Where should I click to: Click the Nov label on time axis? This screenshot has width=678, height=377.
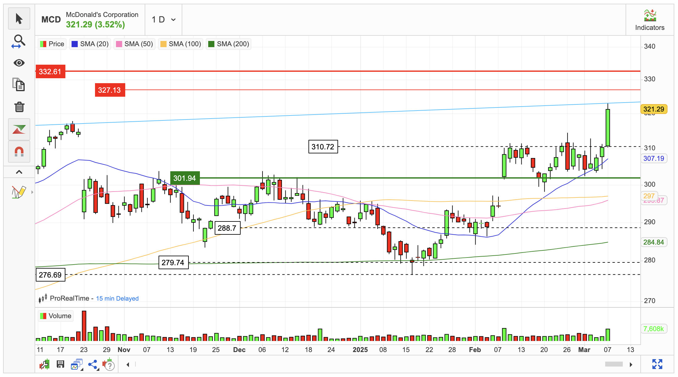tap(124, 350)
